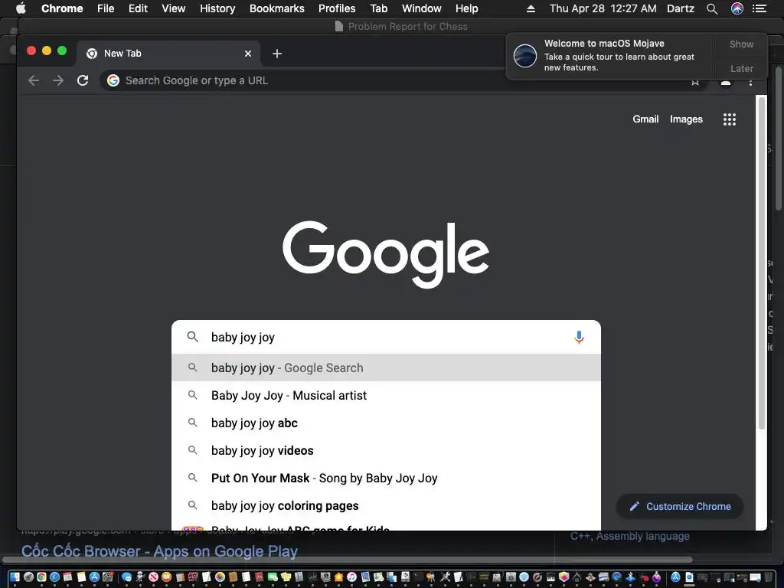
Task: Open Notification Center list icon
Action: pyautogui.click(x=759, y=8)
